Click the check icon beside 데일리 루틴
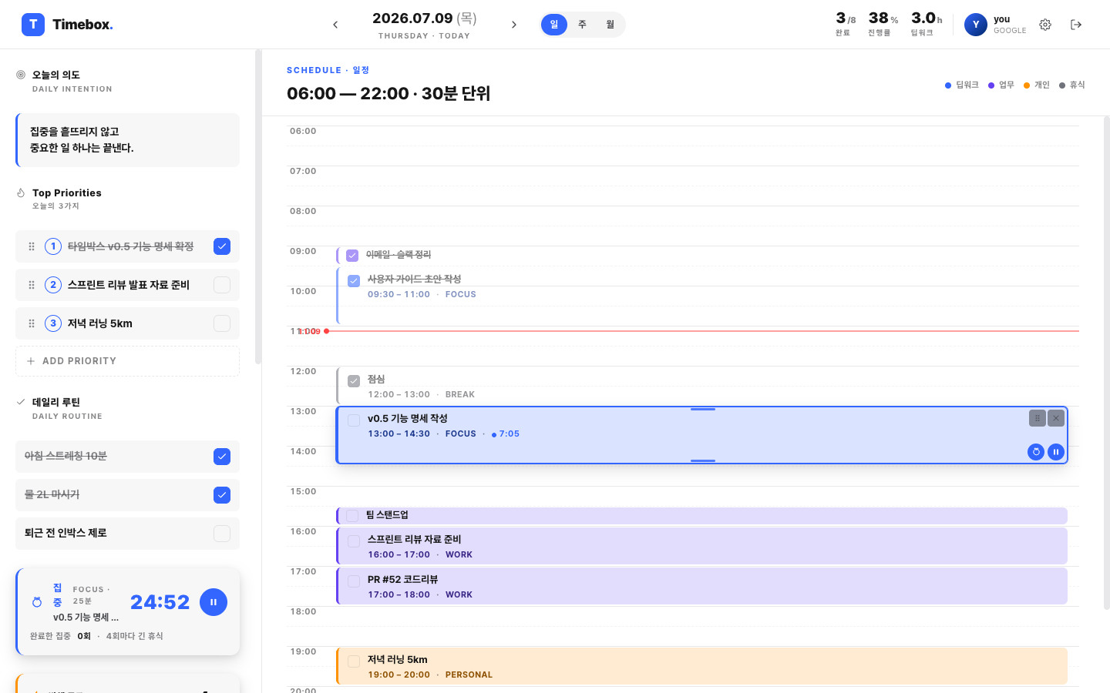1110x693 pixels. tap(21, 402)
